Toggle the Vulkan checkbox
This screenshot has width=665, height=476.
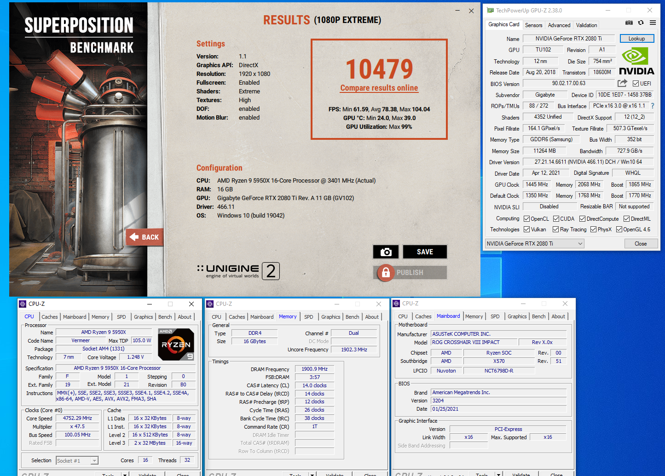pos(526,229)
